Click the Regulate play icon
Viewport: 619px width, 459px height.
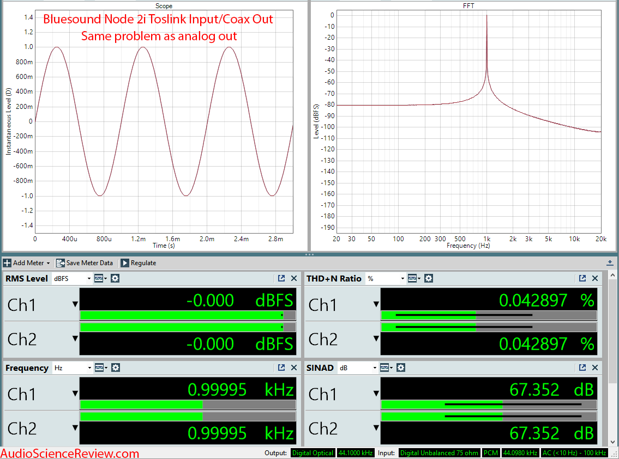click(x=125, y=263)
